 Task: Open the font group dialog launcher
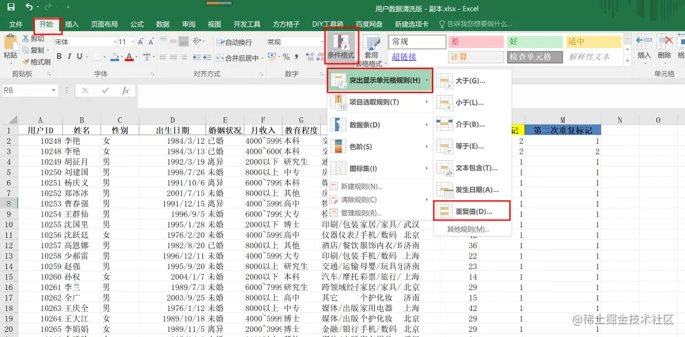pos(152,73)
